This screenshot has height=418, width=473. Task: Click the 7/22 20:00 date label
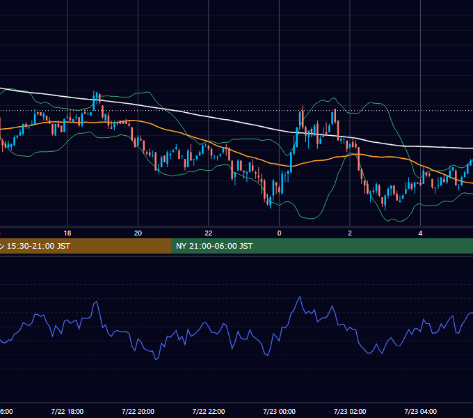138,411
